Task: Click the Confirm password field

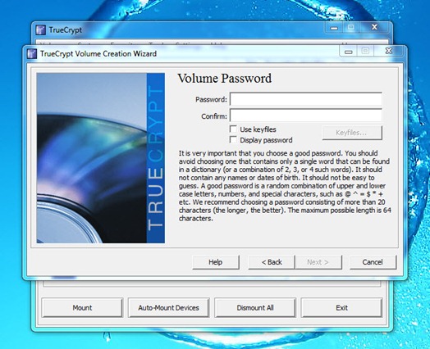Action: click(x=306, y=116)
